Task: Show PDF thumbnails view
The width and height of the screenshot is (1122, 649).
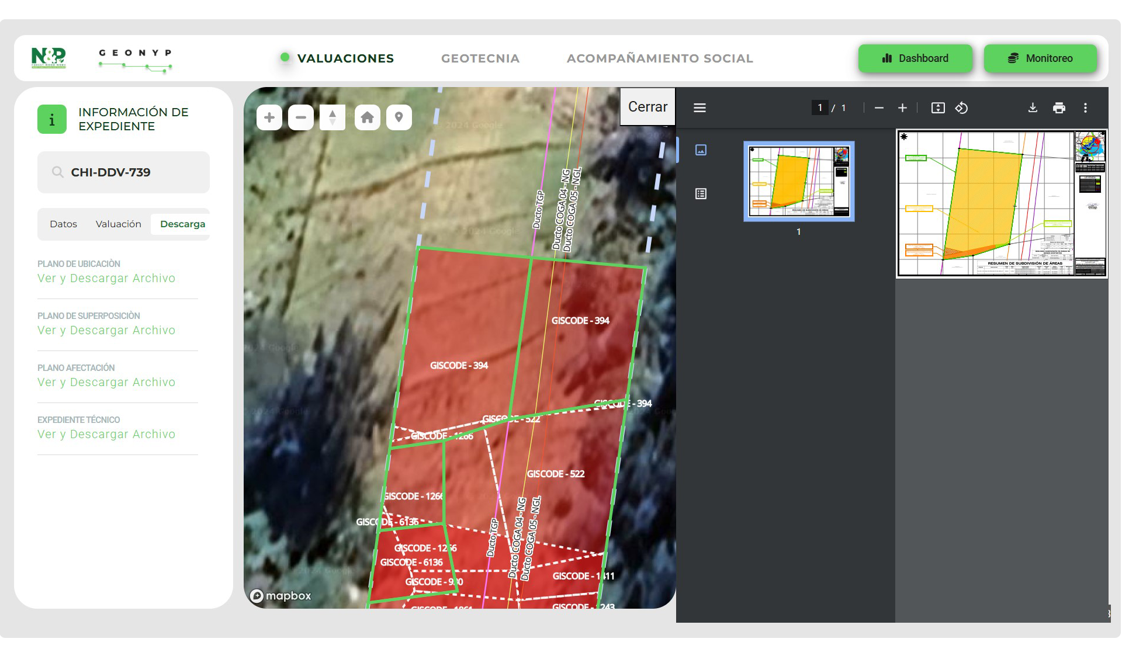Action: tap(701, 150)
